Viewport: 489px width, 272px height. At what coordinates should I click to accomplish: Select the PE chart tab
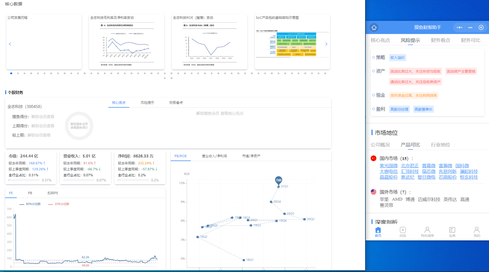(x=11, y=193)
